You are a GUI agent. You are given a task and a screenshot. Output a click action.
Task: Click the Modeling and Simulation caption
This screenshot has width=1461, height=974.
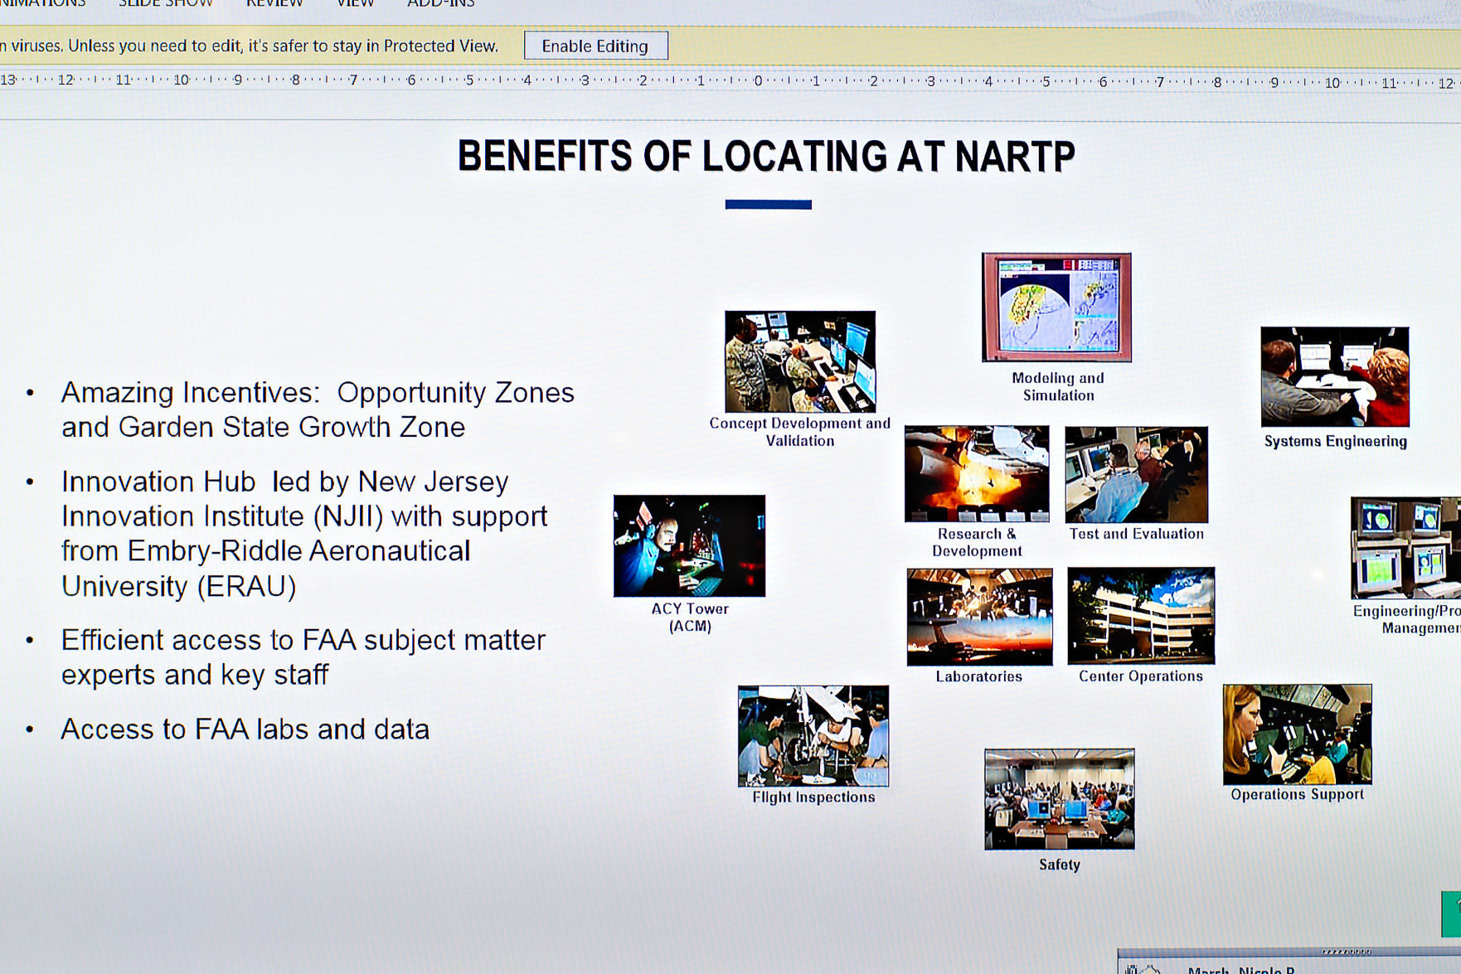(1058, 386)
